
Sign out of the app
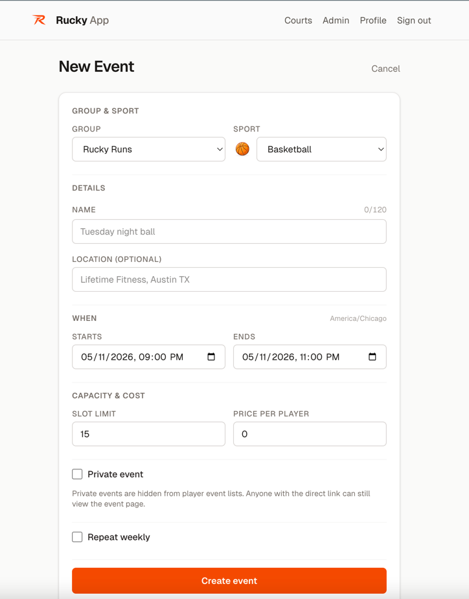coord(414,20)
